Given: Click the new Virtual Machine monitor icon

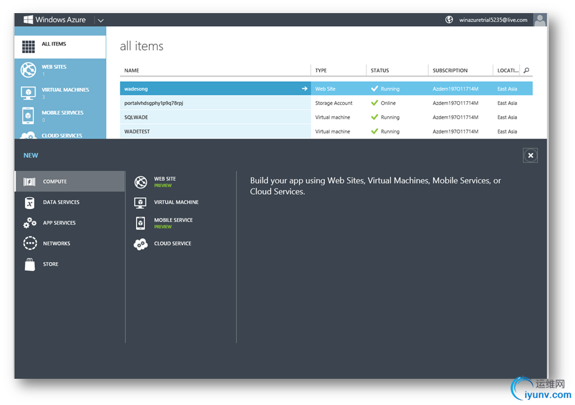Looking at the screenshot, I should pyautogui.click(x=140, y=202).
